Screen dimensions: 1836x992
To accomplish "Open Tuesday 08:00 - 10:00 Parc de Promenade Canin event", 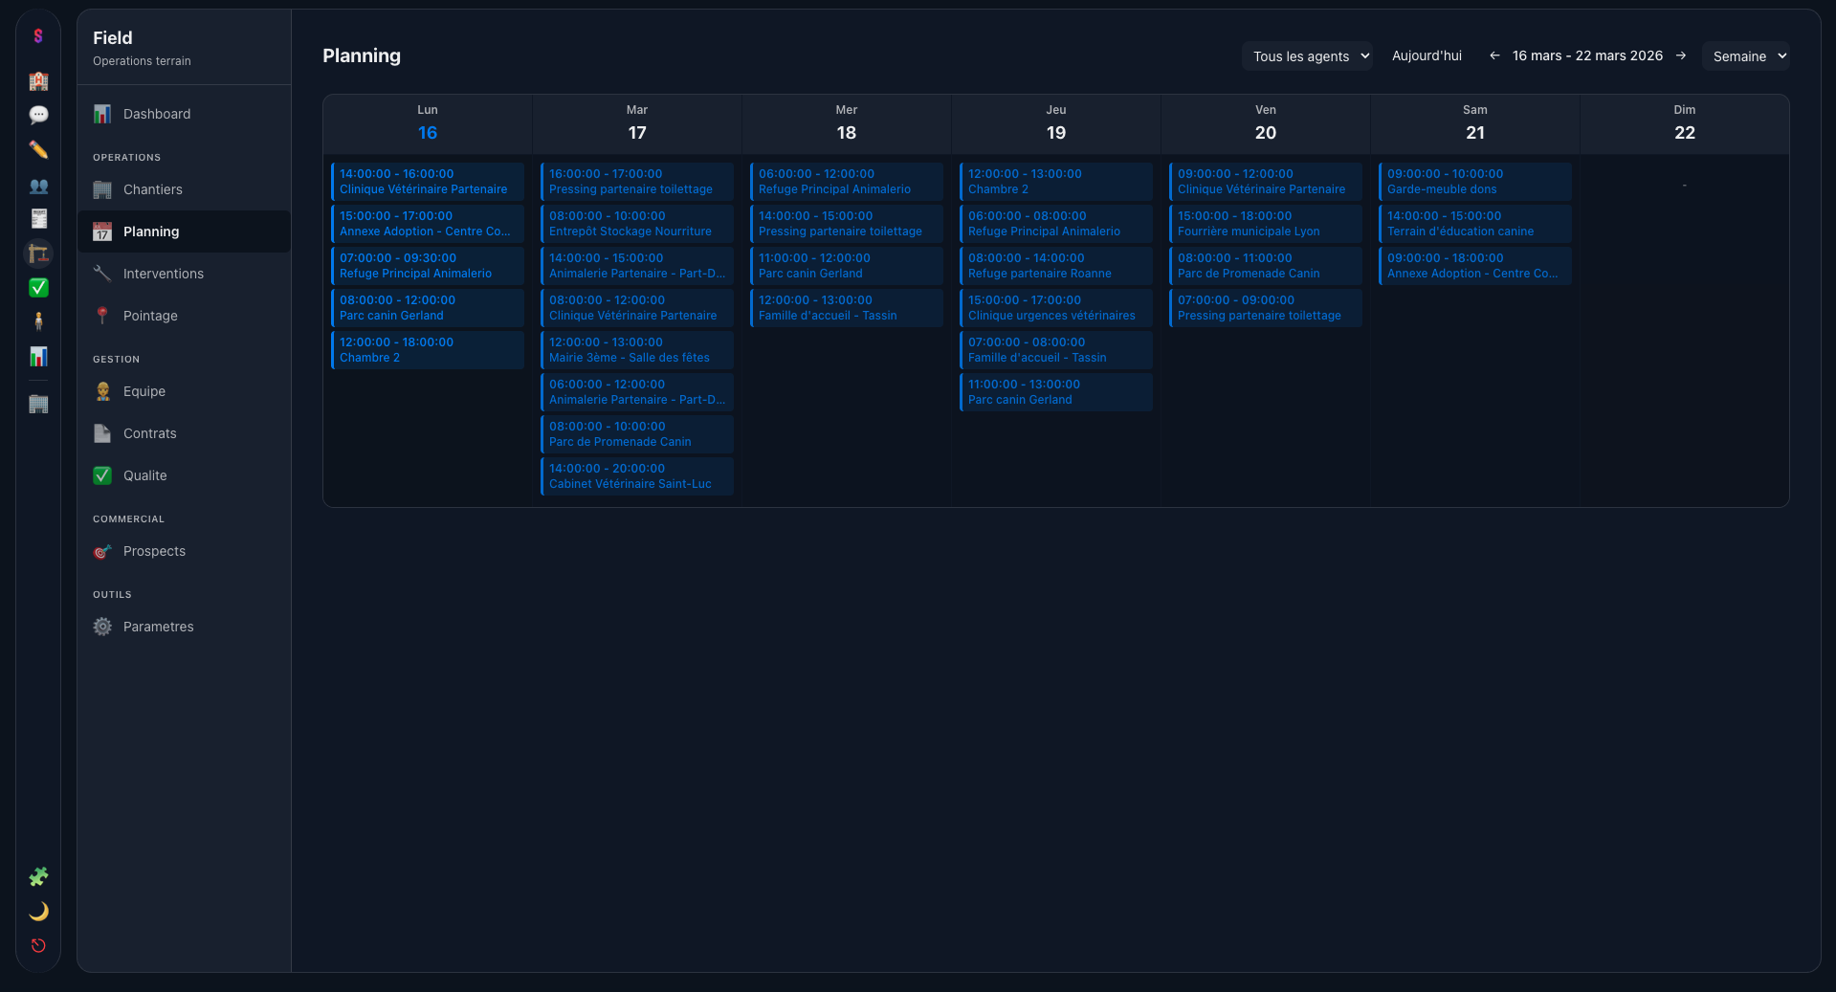I will point(637,434).
